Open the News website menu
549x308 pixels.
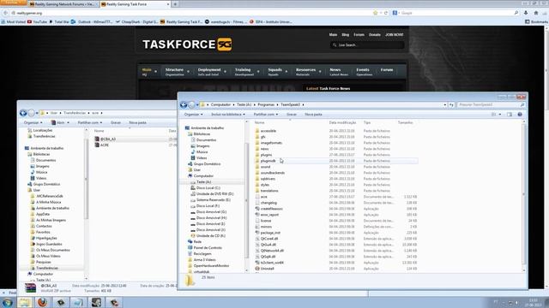click(x=339, y=72)
